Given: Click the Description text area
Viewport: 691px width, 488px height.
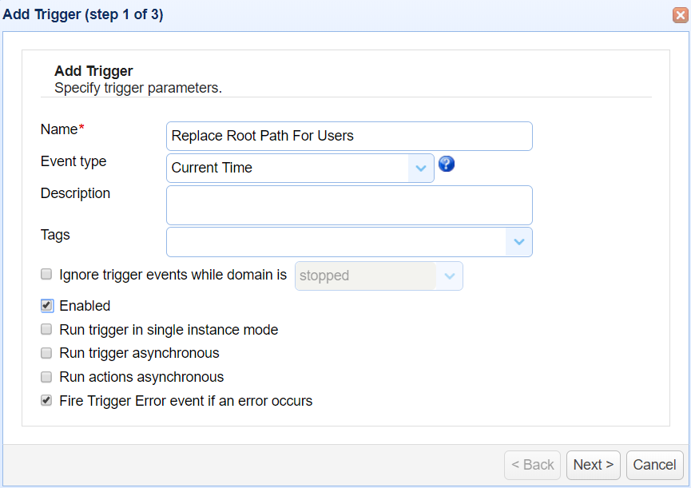Looking at the screenshot, I should click(x=349, y=205).
